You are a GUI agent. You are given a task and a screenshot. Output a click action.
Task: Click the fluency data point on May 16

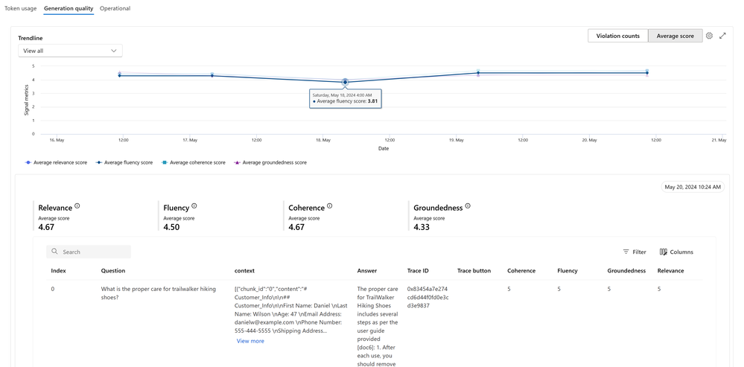point(120,75)
